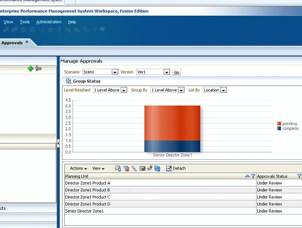The height and width of the screenshot is (228, 302).
Task: Click the Detach button
Action: tap(176, 168)
